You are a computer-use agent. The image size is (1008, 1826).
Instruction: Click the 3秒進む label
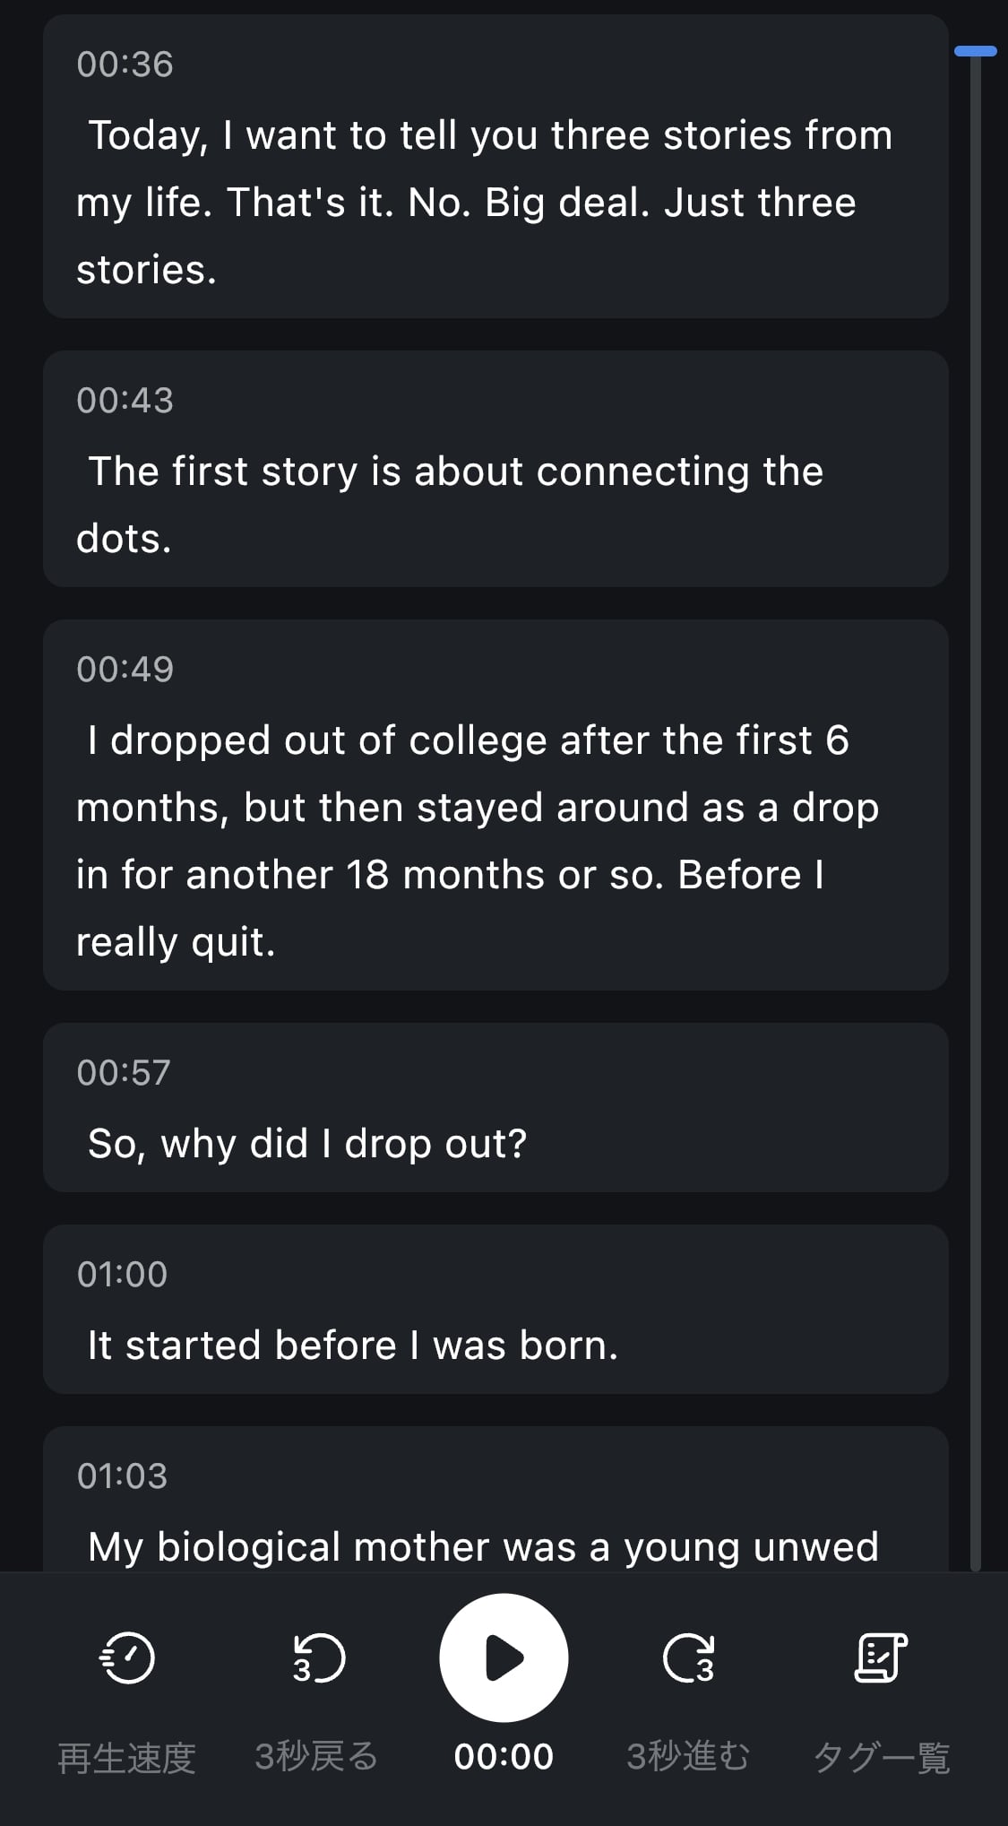point(688,1757)
